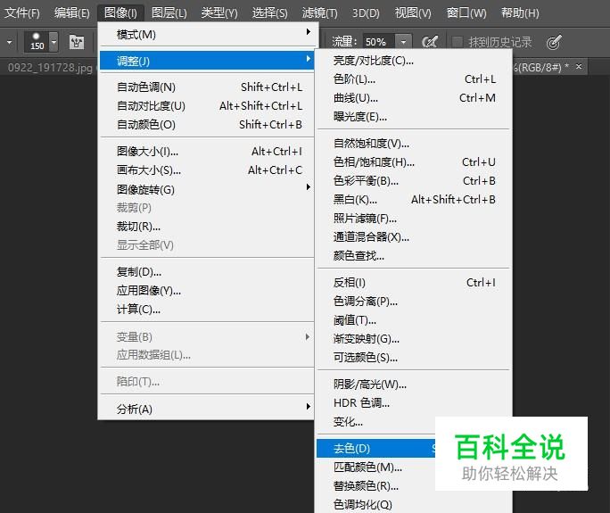Click the 图像(I) menu header

click(120, 12)
